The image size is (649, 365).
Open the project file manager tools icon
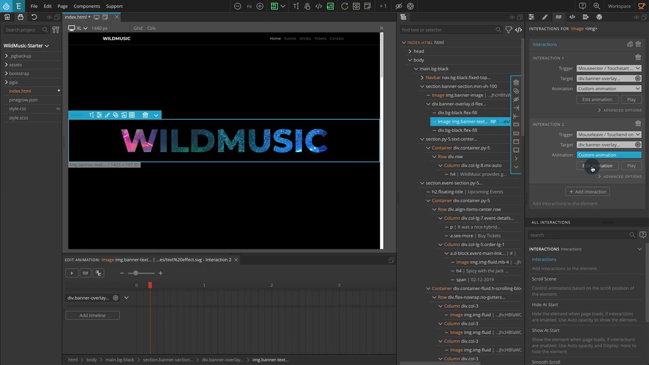pyautogui.click(x=56, y=30)
